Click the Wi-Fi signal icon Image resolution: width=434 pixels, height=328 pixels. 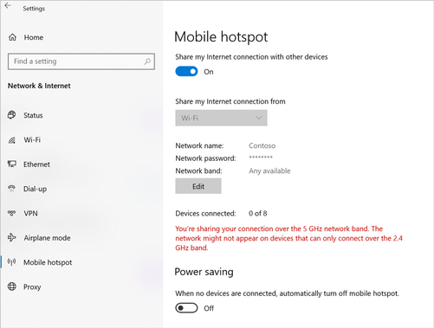[x=12, y=140]
